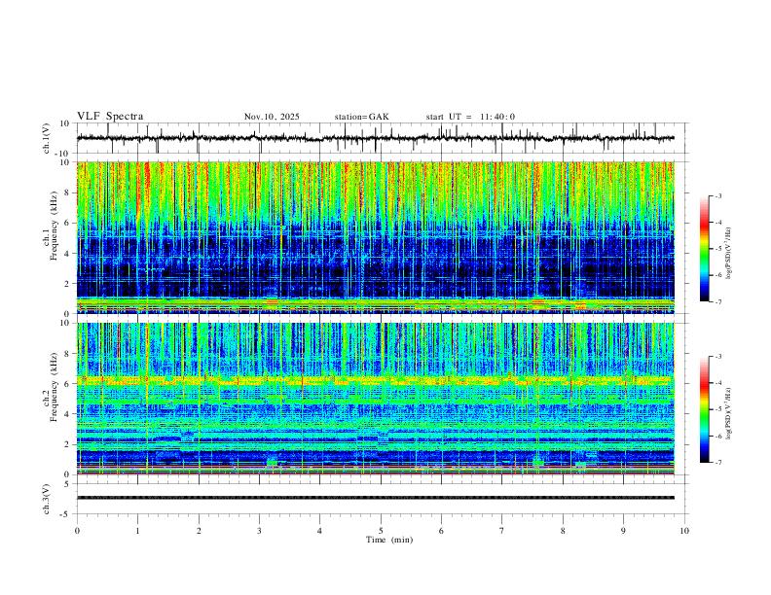Click time axis tick label "2"

(199, 531)
